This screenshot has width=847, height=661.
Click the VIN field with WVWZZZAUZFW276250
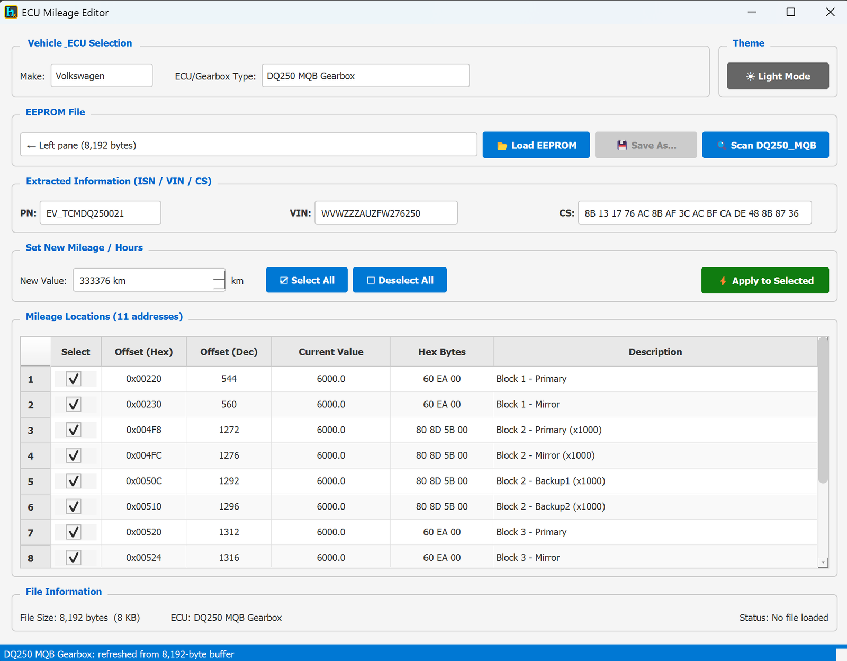(386, 213)
